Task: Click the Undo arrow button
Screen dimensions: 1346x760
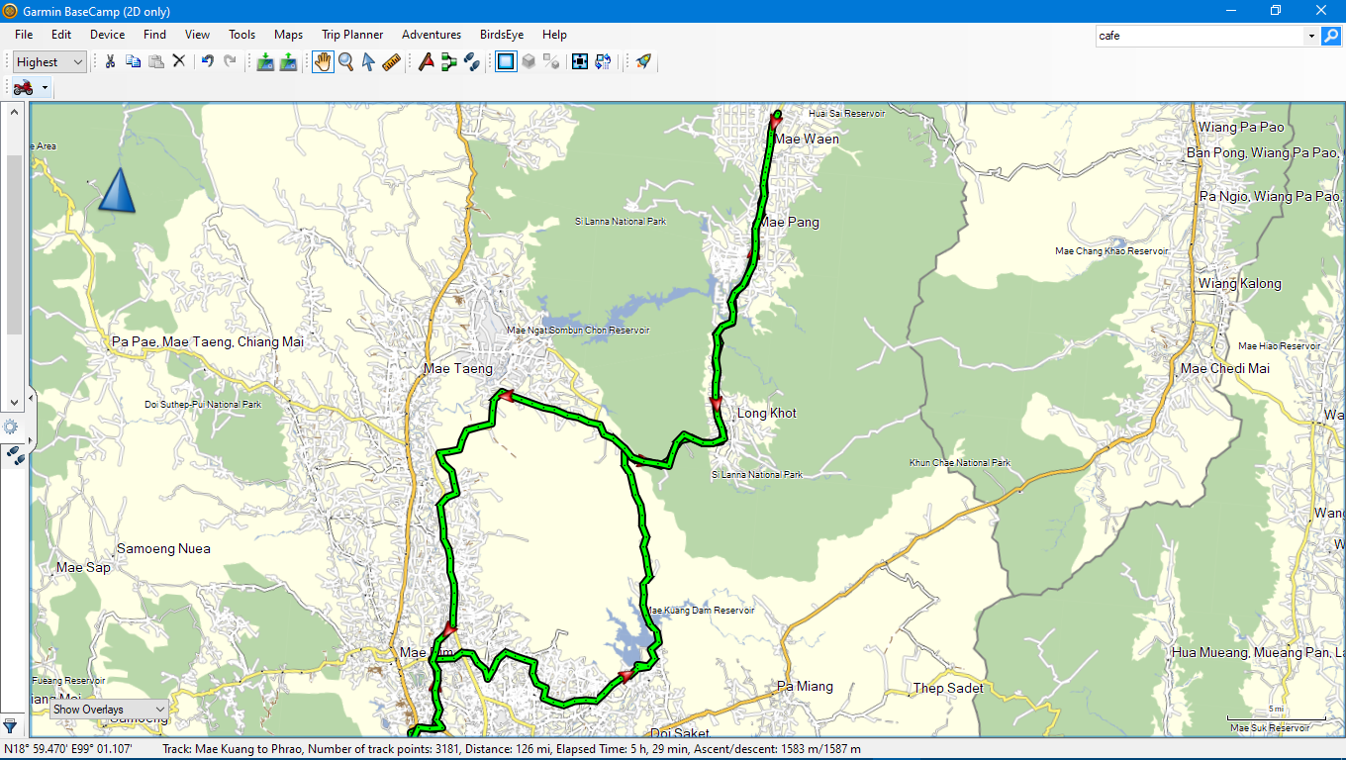Action: click(x=207, y=61)
